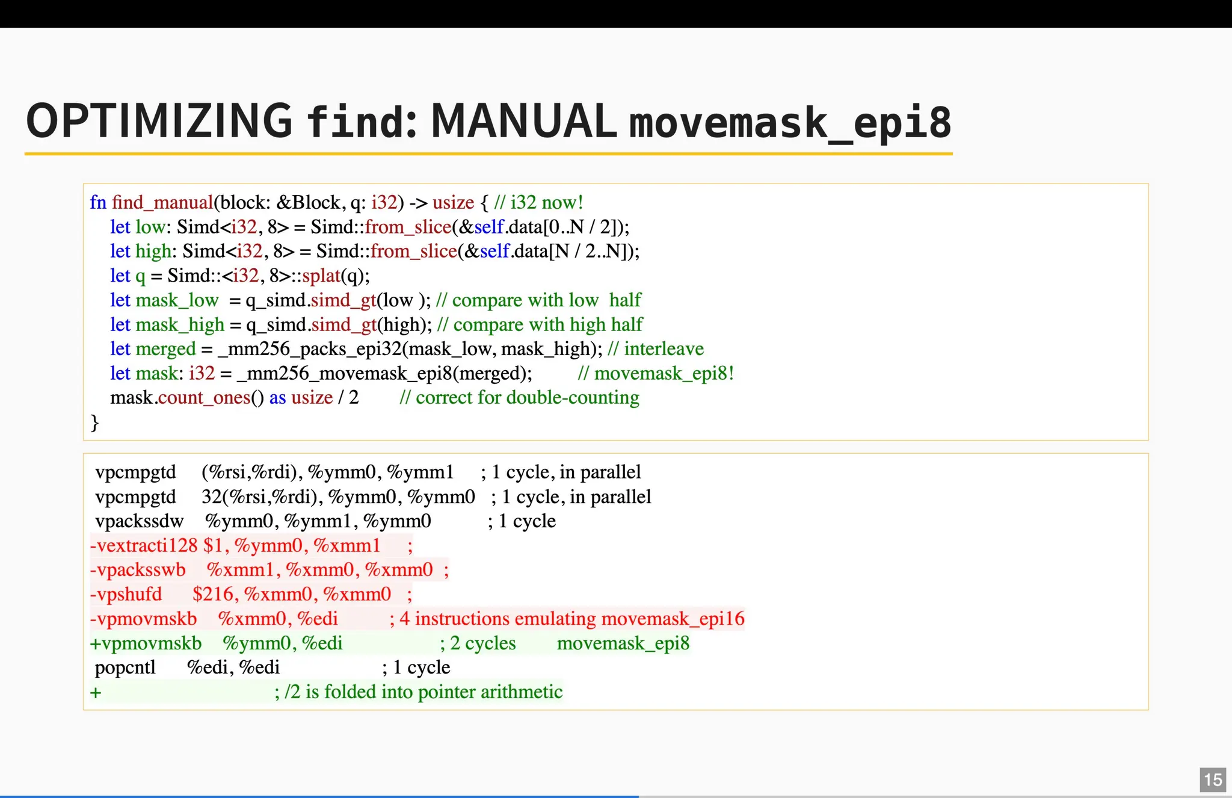Viewport: 1232px width, 798px height.
Task: Click the 'count_ones' method call
Action: [x=204, y=398]
